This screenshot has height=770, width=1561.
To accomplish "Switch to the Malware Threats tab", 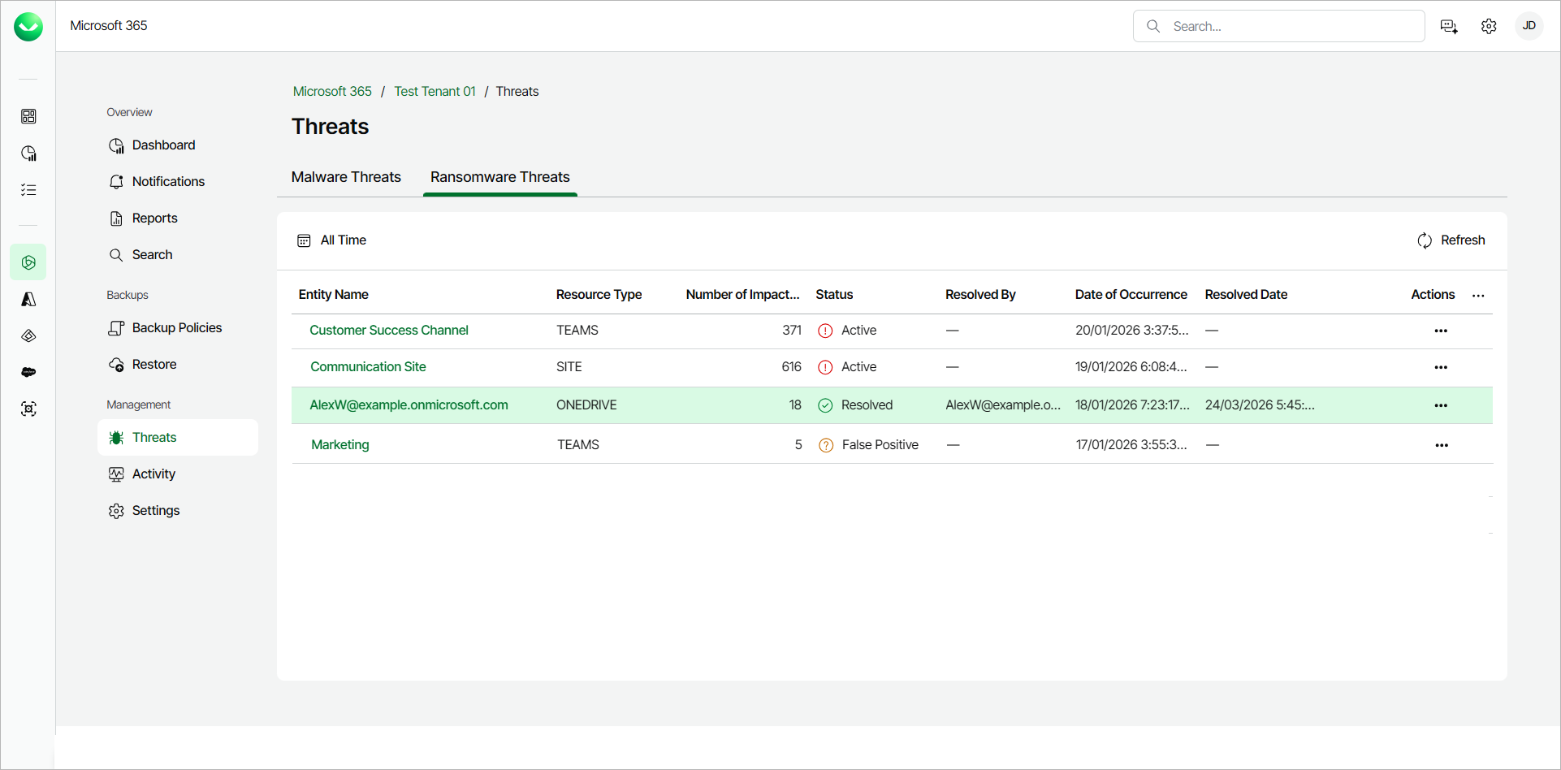I will click(346, 177).
